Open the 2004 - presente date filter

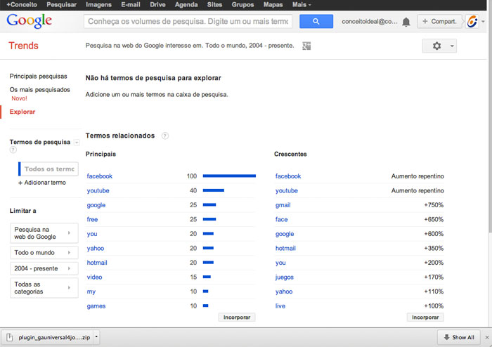tap(44, 268)
